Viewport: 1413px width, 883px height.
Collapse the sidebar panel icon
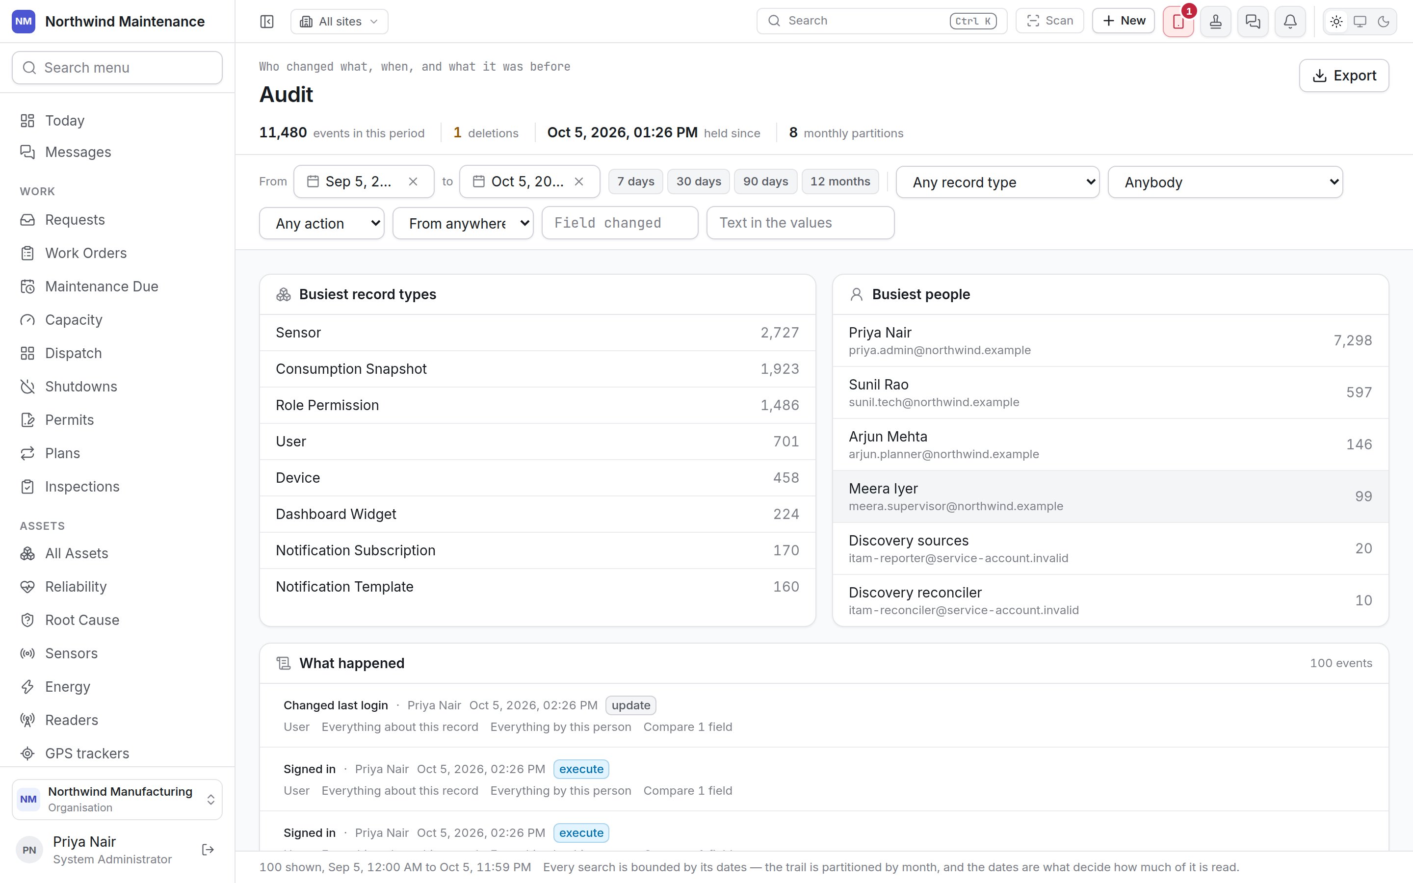click(267, 22)
